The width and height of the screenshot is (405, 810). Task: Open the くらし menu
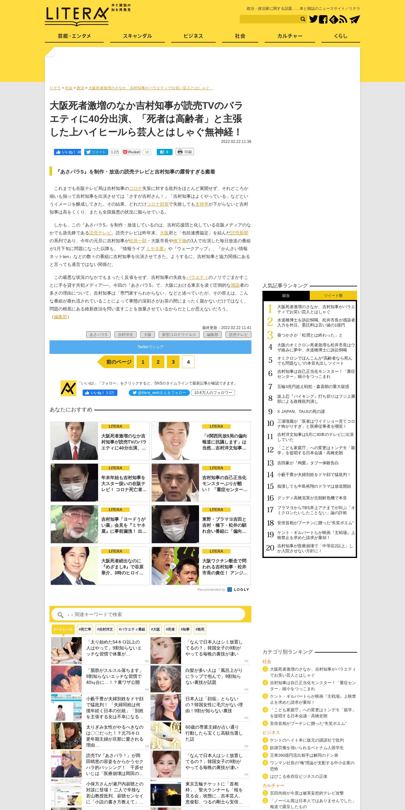(341, 36)
